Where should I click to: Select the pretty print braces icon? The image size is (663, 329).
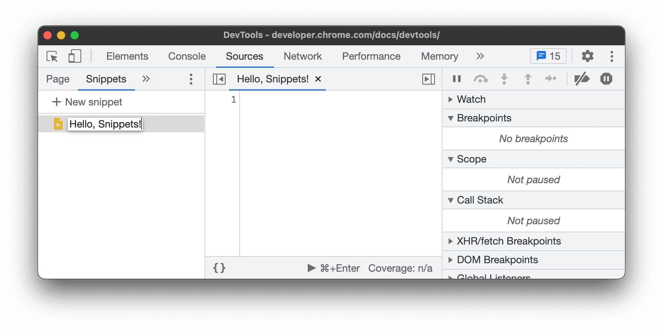coord(220,268)
